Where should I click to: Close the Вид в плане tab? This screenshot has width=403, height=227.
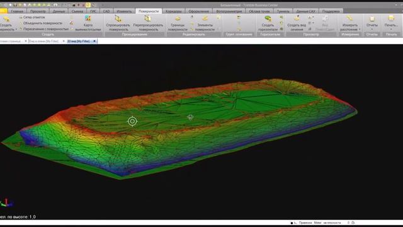(64, 41)
